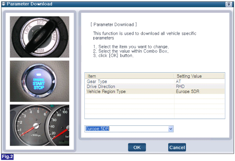Click the Europe 5DR setting value cell
The width and height of the screenshot is (235, 161).
pyautogui.click(x=199, y=92)
